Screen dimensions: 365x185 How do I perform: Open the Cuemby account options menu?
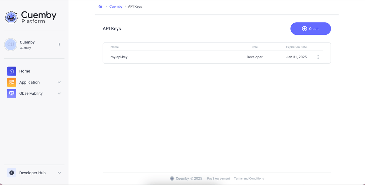59,44
